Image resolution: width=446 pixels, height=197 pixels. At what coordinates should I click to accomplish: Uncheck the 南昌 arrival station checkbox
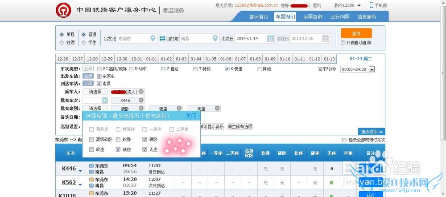99,84
